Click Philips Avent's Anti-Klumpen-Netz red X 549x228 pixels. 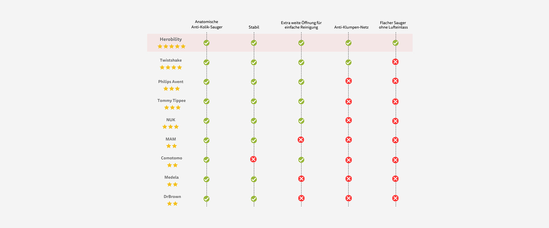(x=348, y=81)
